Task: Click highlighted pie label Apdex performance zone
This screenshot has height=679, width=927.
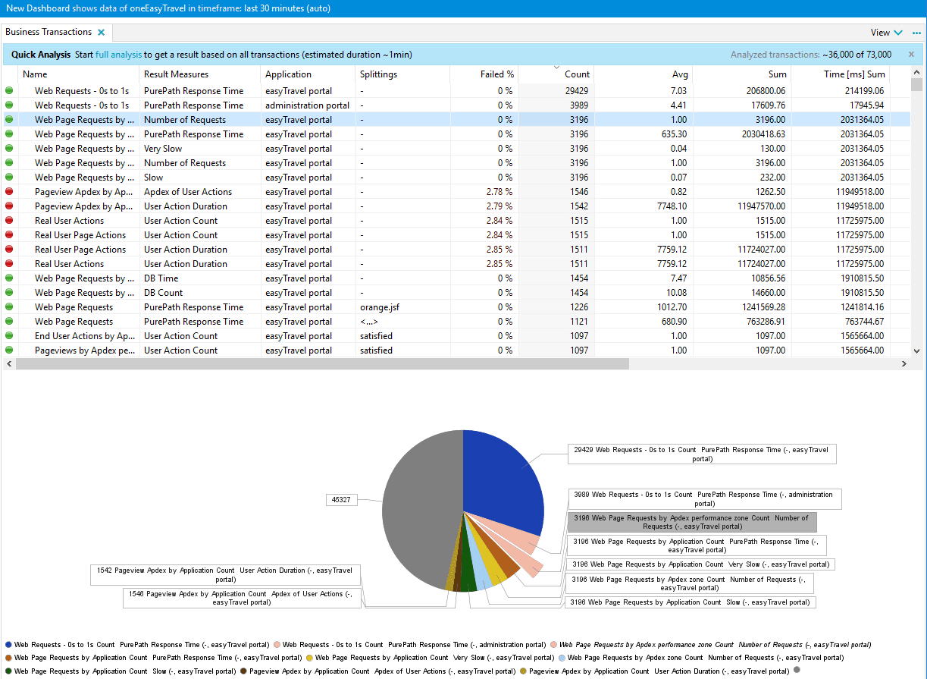Action: click(692, 522)
